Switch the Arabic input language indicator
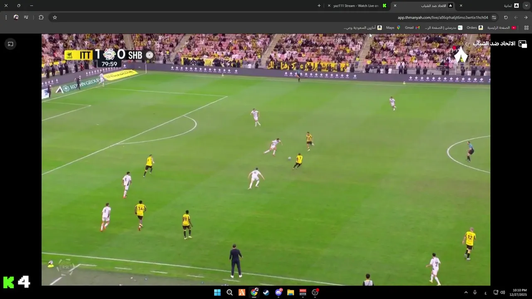The width and height of the screenshot is (532, 299). pyautogui.click(x=485, y=293)
